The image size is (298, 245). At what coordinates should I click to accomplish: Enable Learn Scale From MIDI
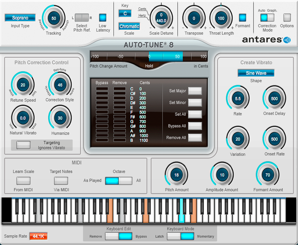[x=23, y=181]
